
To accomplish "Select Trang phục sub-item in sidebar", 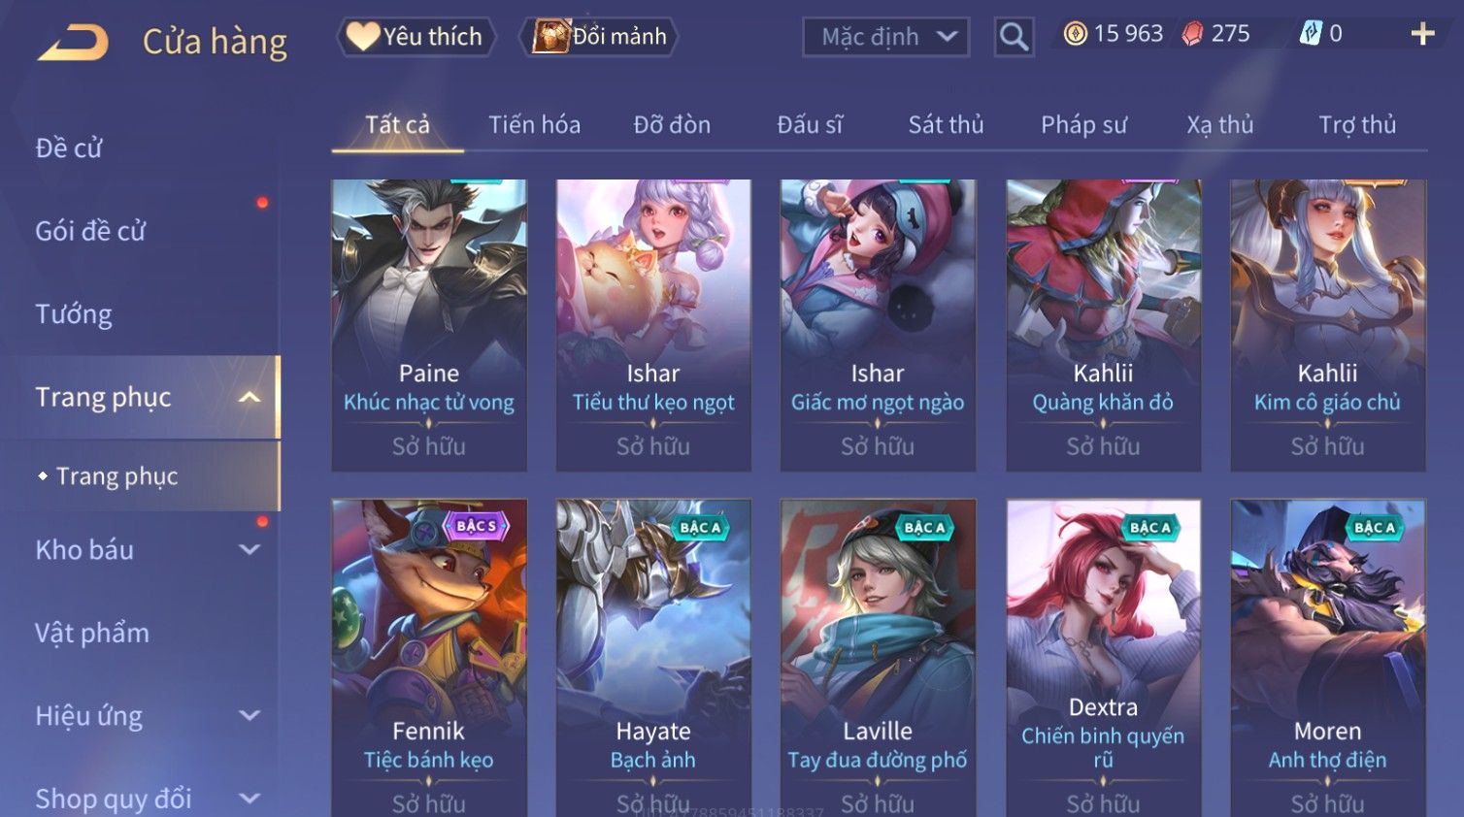I will pyautogui.click(x=116, y=476).
